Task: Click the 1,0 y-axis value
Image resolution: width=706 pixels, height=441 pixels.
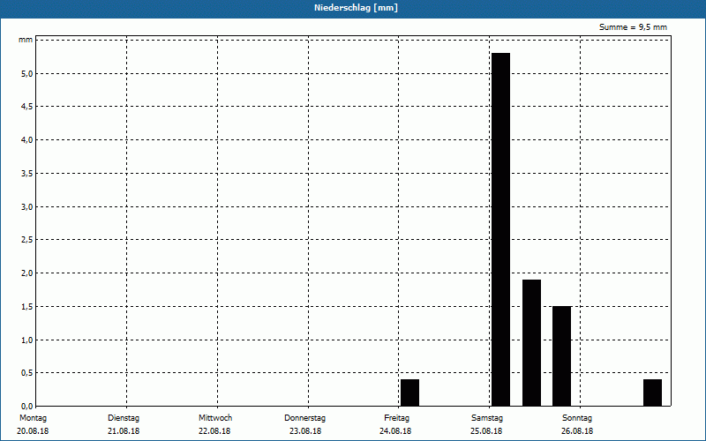Action: (x=27, y=340)
